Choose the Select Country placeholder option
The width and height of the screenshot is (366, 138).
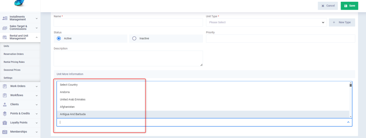tap(203, 85)
